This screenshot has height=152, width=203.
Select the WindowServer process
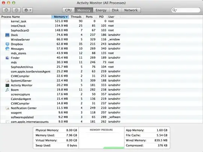coord(101,40)
